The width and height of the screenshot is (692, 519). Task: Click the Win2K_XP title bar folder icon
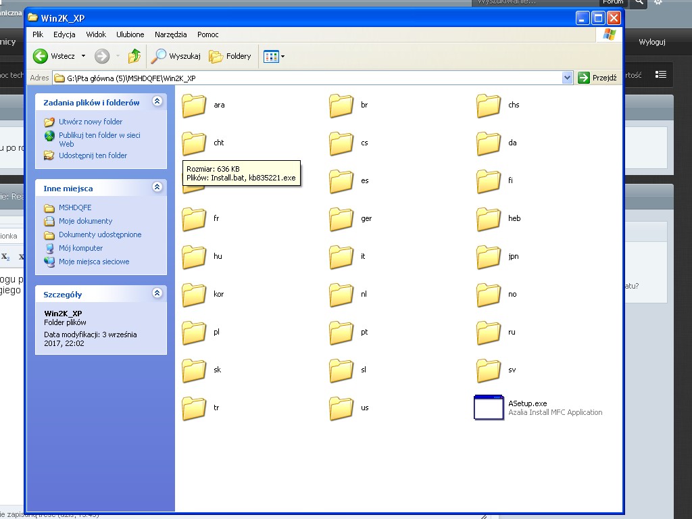(32, 18)
